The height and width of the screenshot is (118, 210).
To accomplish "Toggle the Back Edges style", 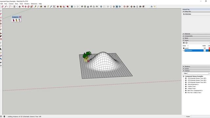I will click(x=104, y=7).
